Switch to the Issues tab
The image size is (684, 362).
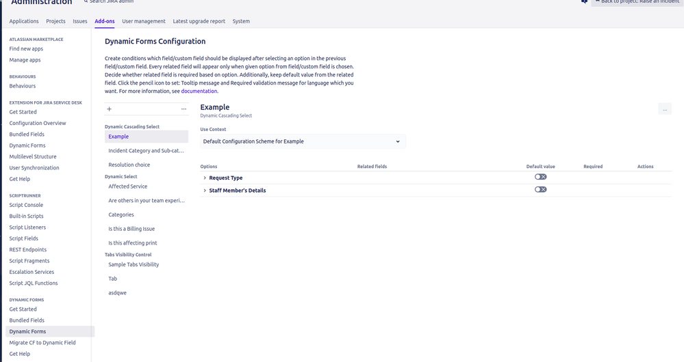[x=80, y=21]
